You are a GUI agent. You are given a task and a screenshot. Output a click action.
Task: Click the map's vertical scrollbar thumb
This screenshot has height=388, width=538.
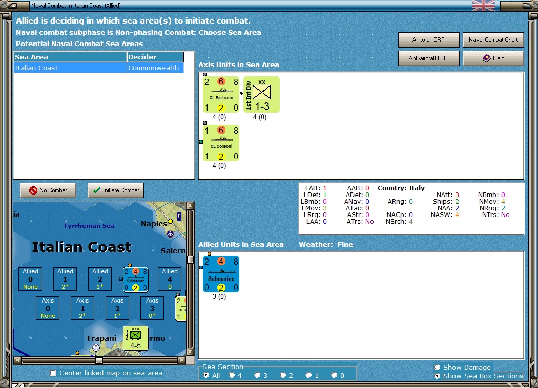191,260
